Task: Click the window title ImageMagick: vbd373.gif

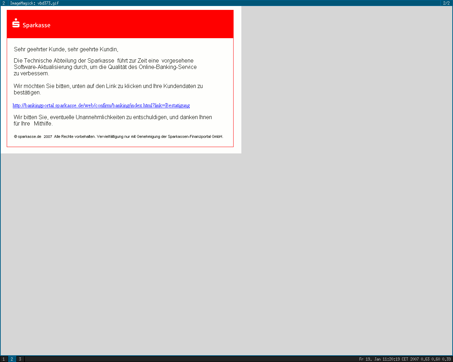Action: [34, 3]
